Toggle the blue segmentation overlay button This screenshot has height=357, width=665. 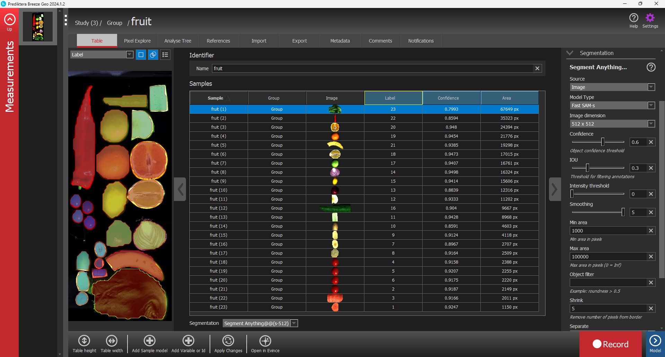tap(153, 55)
